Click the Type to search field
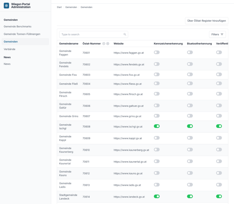 pyautogui.click(x=94, y=34)
